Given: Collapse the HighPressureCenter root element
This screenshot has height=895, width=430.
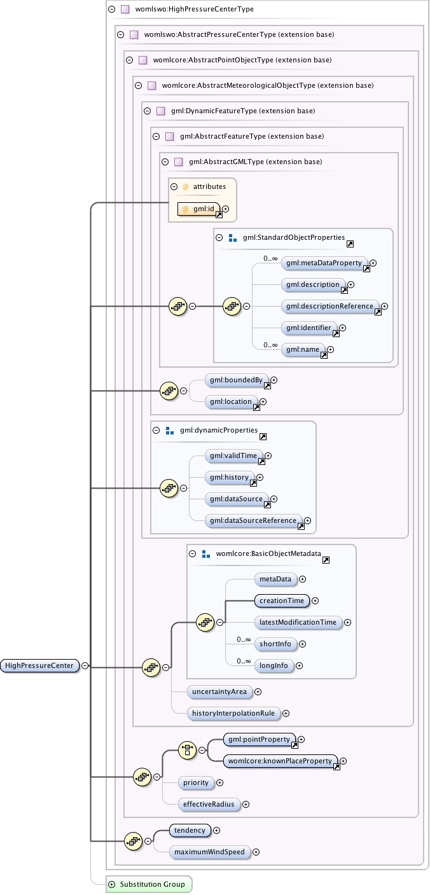Looking at the screenshot, I should pyautogui.click(x=85, y=666).
